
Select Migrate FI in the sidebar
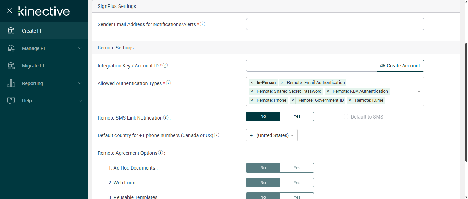33,66
